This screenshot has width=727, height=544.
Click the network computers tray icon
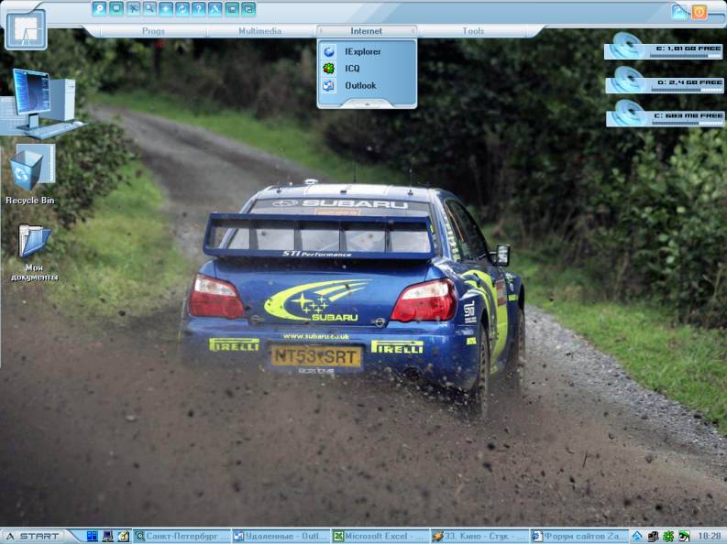(x=654, y=537)
